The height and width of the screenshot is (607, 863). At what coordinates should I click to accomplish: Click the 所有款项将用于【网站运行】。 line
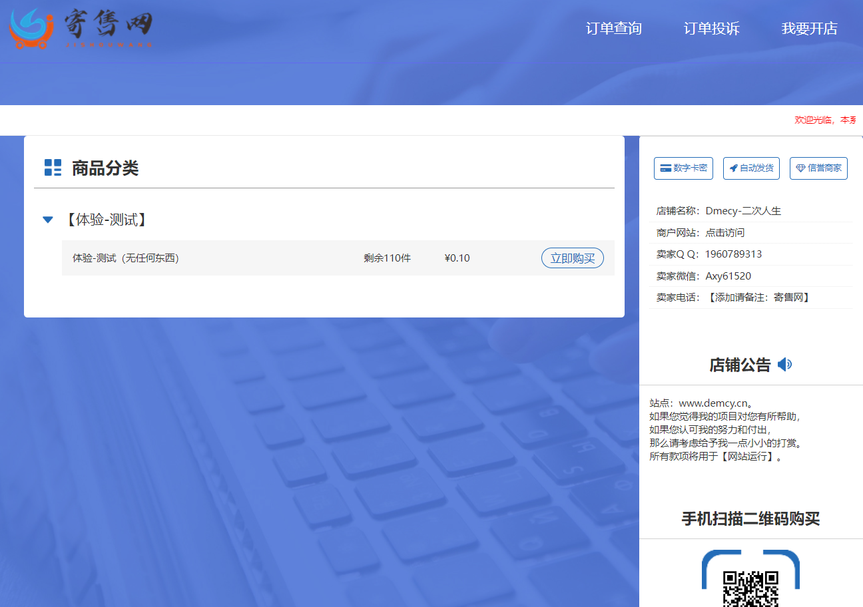716,457
